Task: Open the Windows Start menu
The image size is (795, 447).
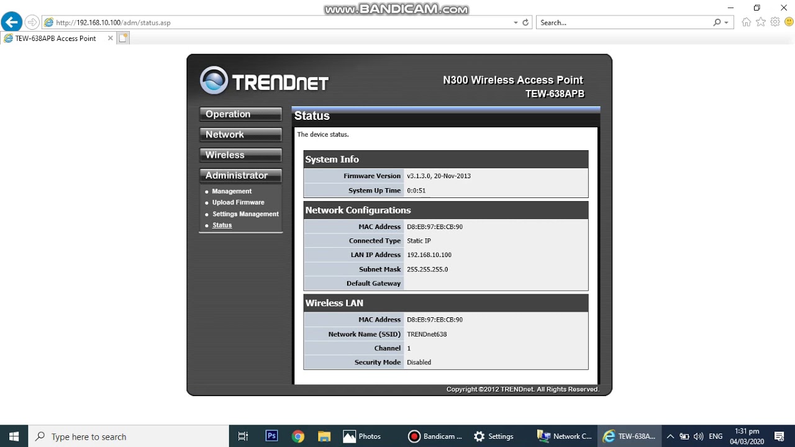Action: tap(14, 436)
